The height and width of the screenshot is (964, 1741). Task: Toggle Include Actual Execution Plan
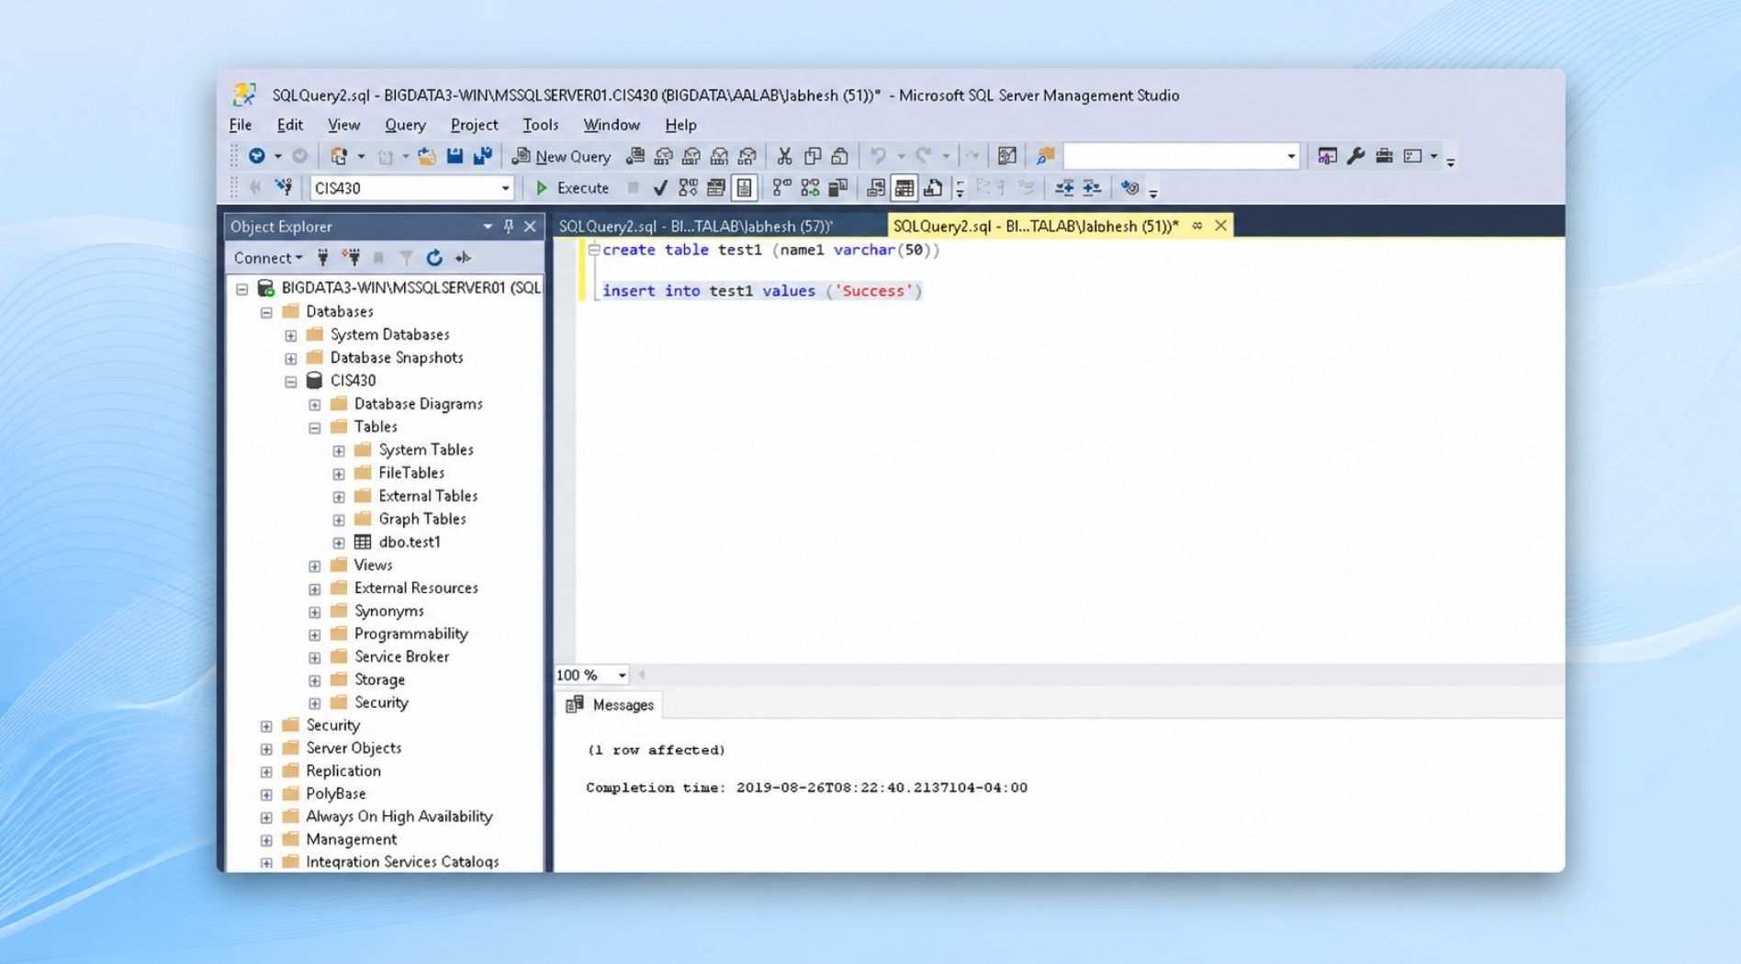(x=781, y=188)
